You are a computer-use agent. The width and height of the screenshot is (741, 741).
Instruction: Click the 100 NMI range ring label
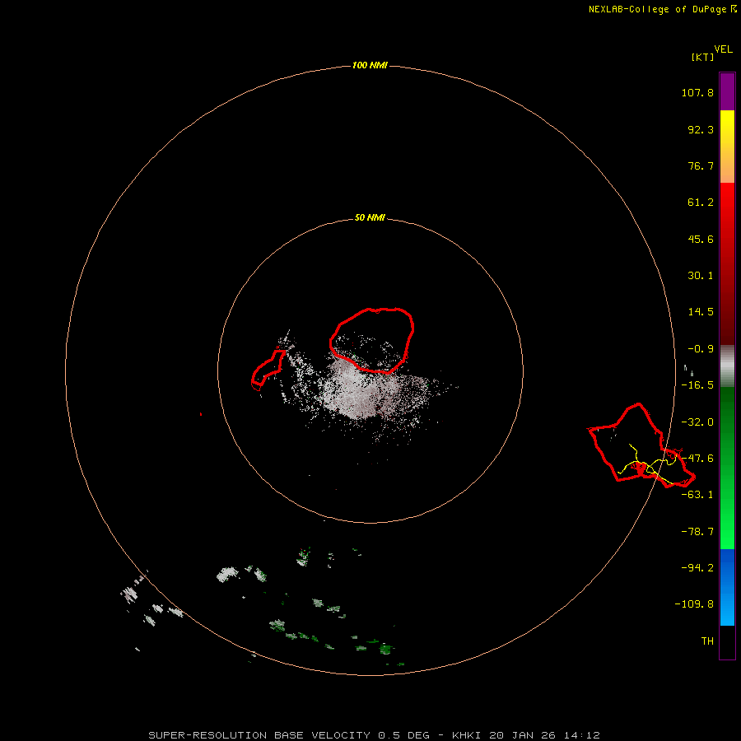tap(370, 65)
